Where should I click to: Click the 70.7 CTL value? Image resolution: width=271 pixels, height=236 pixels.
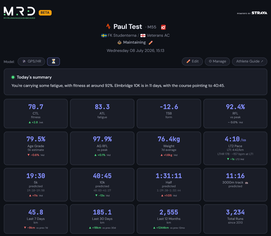(x=36, y=107)
